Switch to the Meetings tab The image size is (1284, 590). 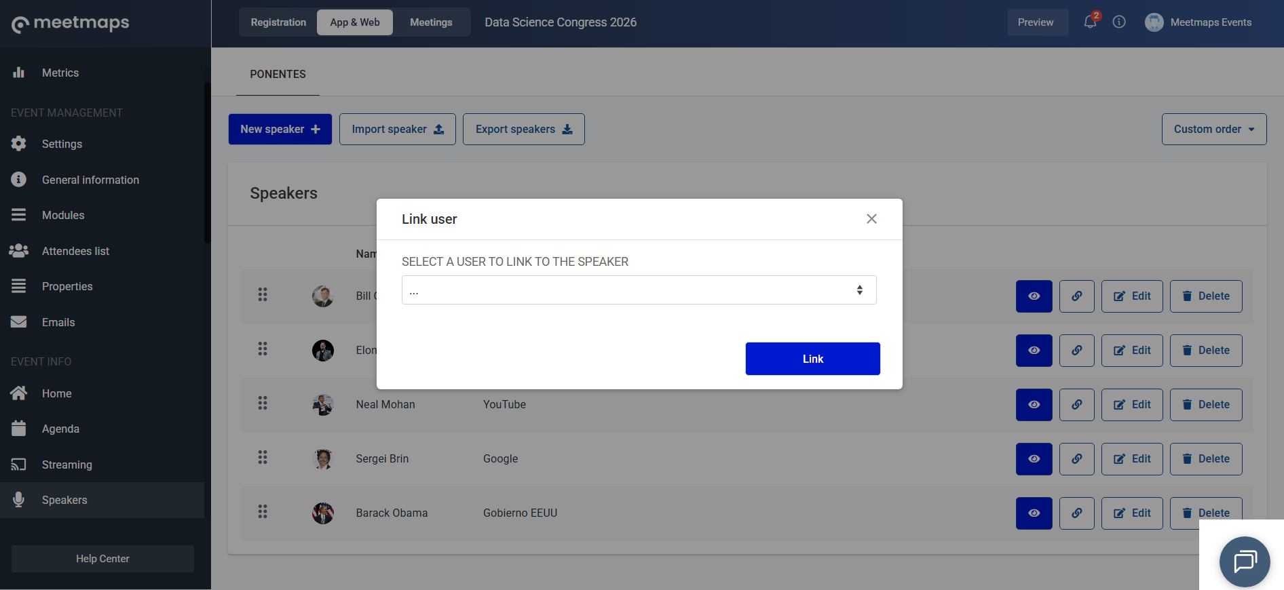[431, 22]
